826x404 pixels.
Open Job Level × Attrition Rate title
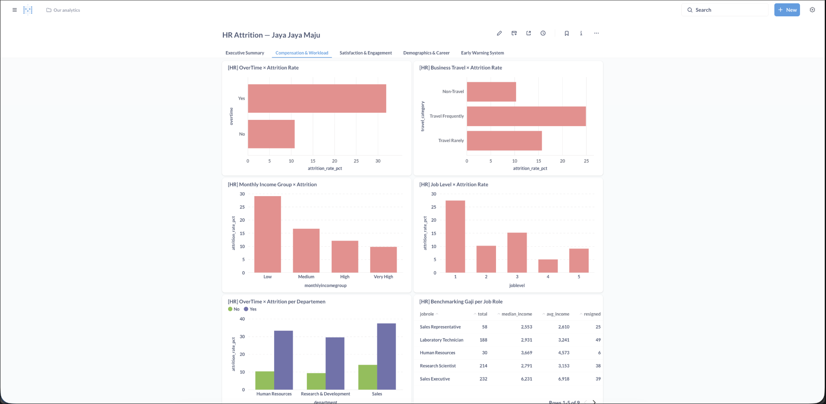(x=454, y=184)
